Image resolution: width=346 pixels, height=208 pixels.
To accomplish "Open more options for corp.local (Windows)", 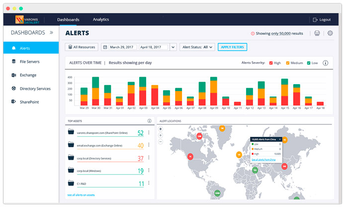I will coord(149,170).
